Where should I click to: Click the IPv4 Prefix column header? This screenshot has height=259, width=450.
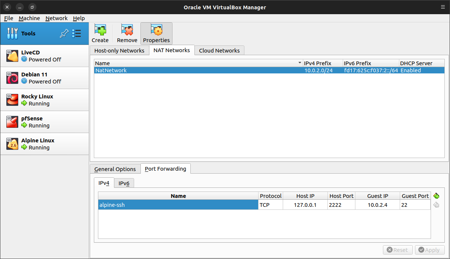click(323, 63)
